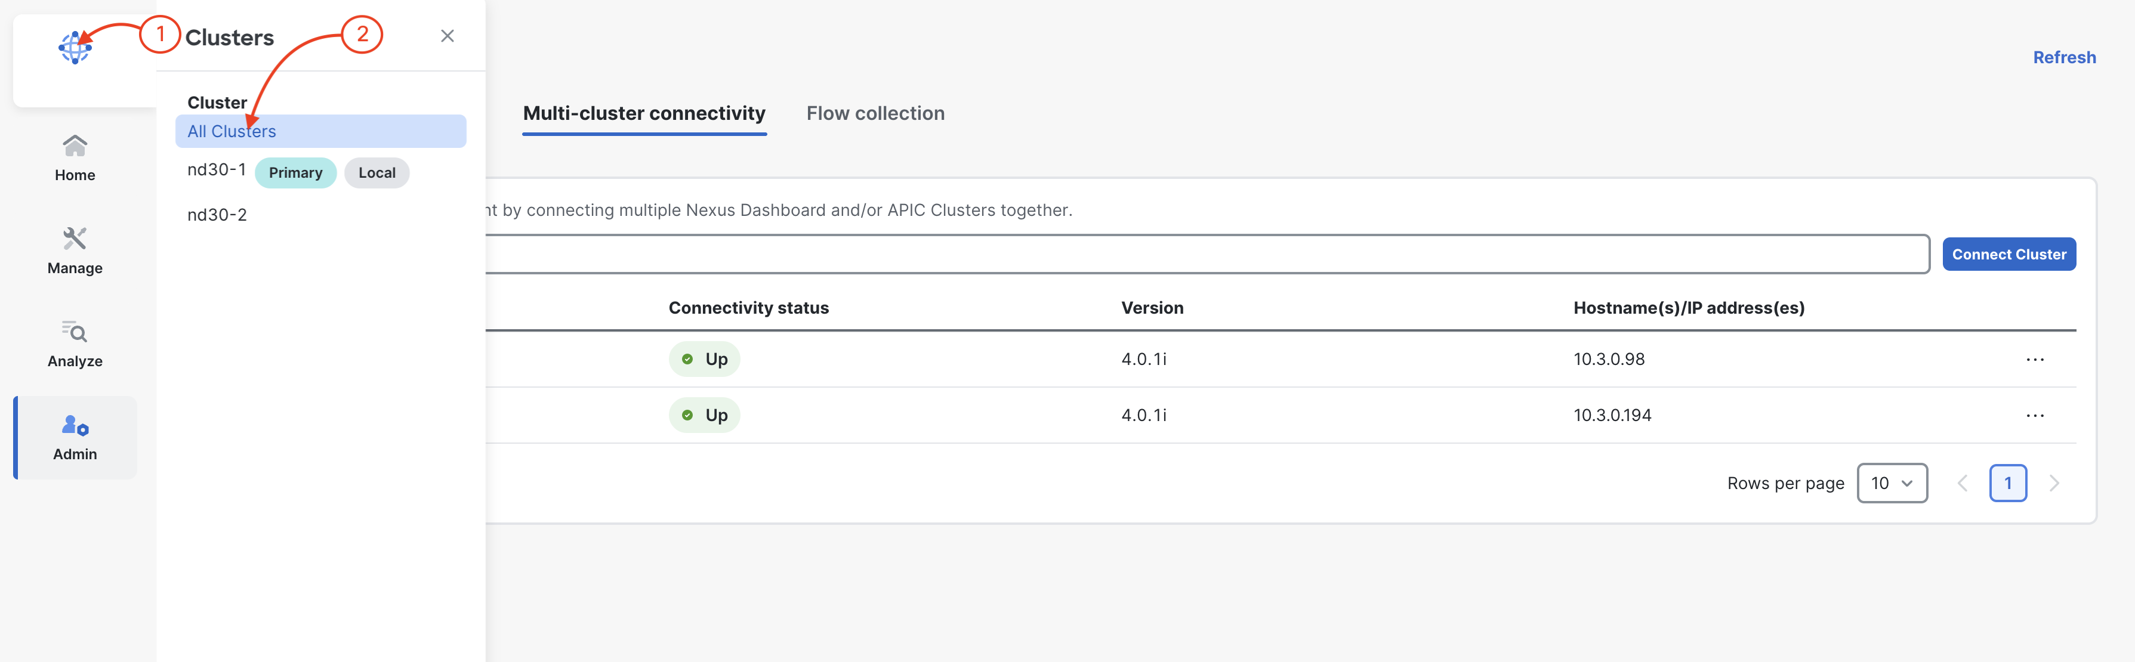Viewport: 2135px width, 662px height.
Task: Close the Clusters panel
Action: click(448, 36)
